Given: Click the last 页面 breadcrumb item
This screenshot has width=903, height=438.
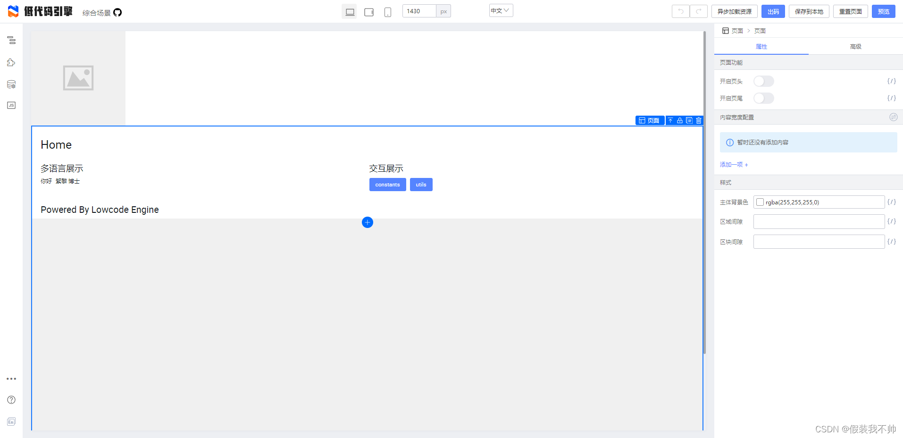Looking at the screenshot, I should click(x=760, y=31).
